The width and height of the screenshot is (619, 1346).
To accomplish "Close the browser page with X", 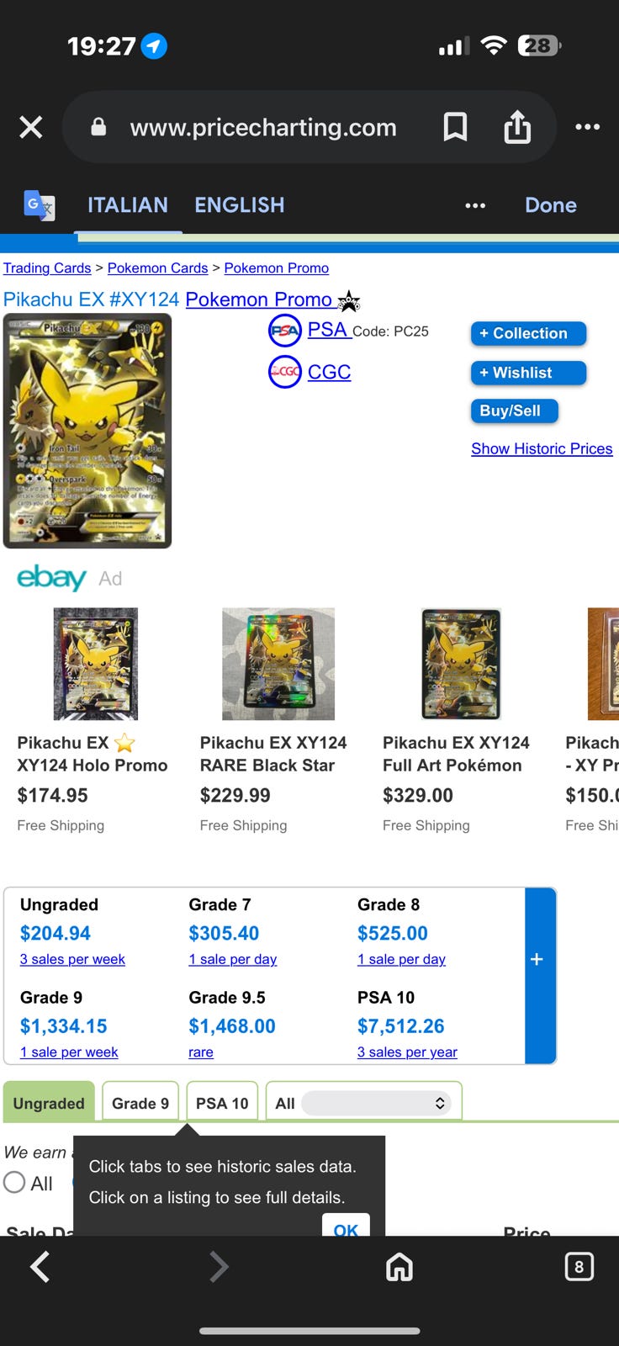I will coord(31,127).
